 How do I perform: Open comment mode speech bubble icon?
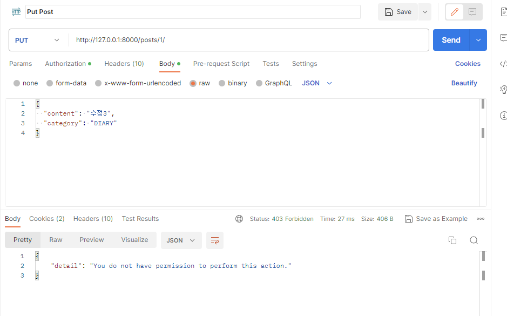472,12
